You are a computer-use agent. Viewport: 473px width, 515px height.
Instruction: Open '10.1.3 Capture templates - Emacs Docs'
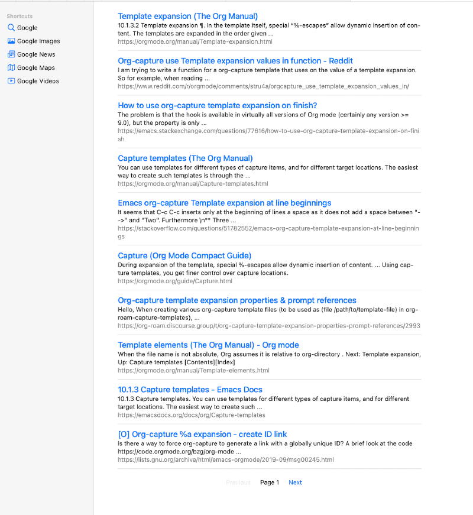[x=190, y=390]
